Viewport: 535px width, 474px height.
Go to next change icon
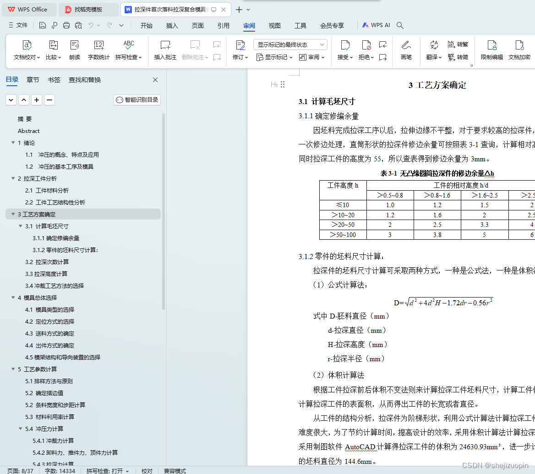click(383, 57)
